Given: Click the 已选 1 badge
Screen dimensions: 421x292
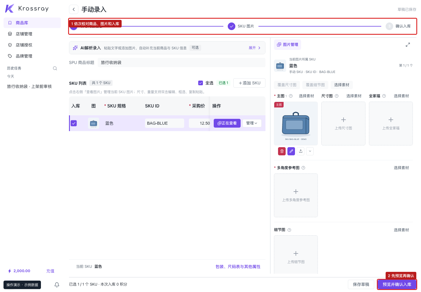Looking at the screenshot, I should tap(224, 83).
